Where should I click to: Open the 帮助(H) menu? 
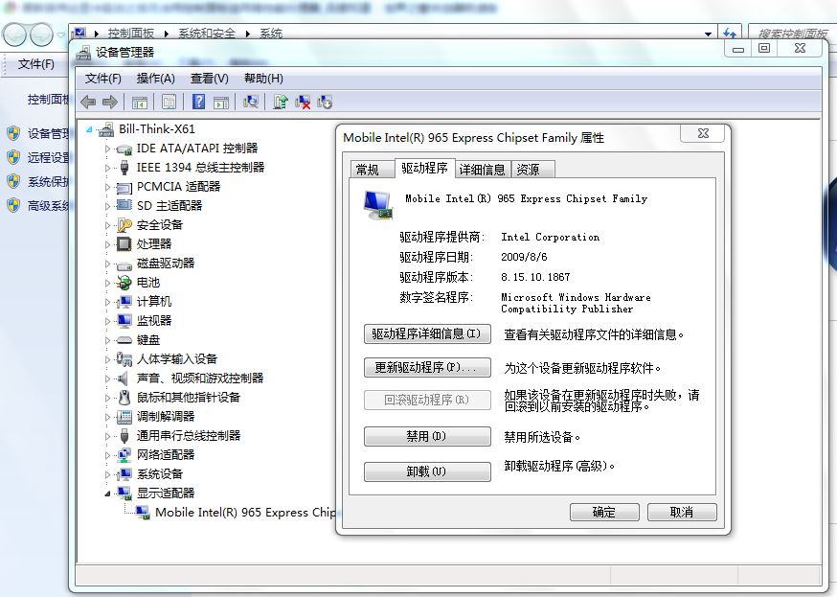click(x=263, y=79)
